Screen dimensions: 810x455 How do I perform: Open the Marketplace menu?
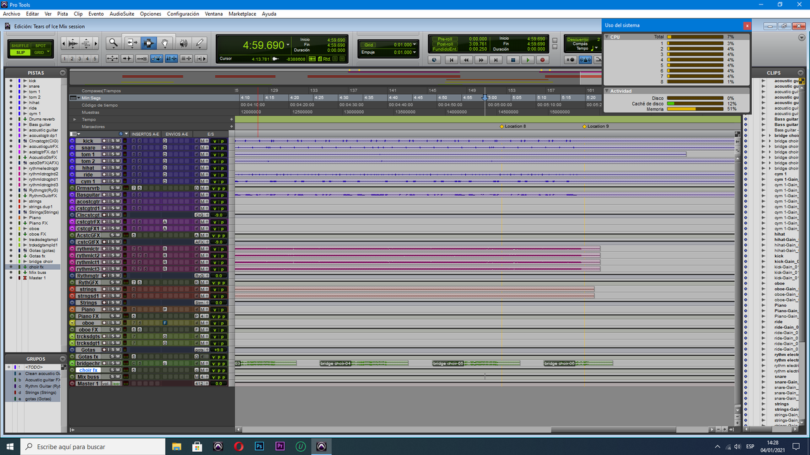[242, 13]
